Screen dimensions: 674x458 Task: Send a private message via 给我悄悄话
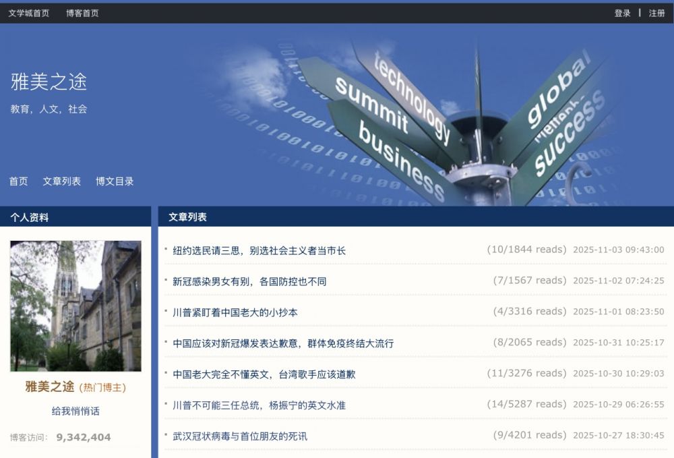[75, 411]
